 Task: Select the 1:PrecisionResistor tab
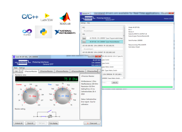tap(31, 71)
